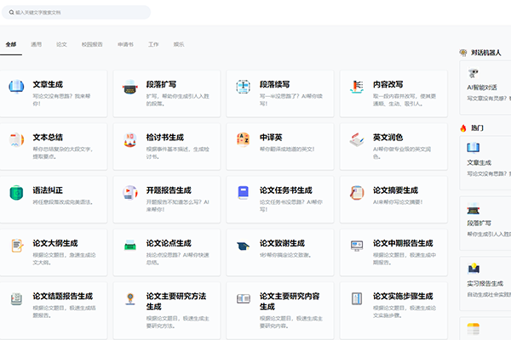Image resolution: width=511 pixels, height=340 pixels.
Task: Select the 英文润色 icon
Action: click(x=357, y=139)
